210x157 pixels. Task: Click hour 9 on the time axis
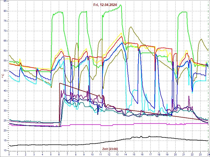click(x=84, y=154)
